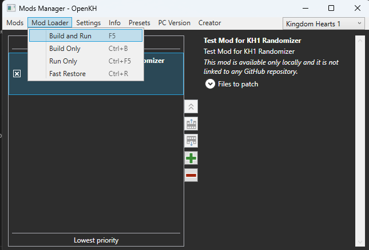This screenshot has height=250, width=369.
Task: Move selected mod down one position
Action: click(x=191, y=141)
